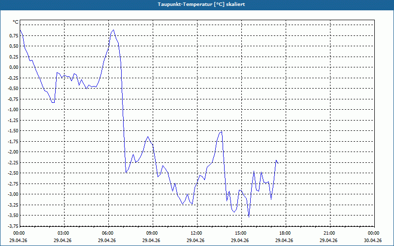
Task: Select the -1,00 y-axis value
Action: click(x=13, y=109)
